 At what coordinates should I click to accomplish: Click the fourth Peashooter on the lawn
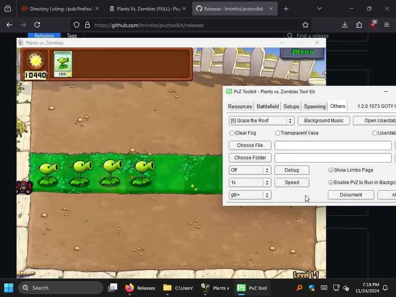click(x=143, y=172)
